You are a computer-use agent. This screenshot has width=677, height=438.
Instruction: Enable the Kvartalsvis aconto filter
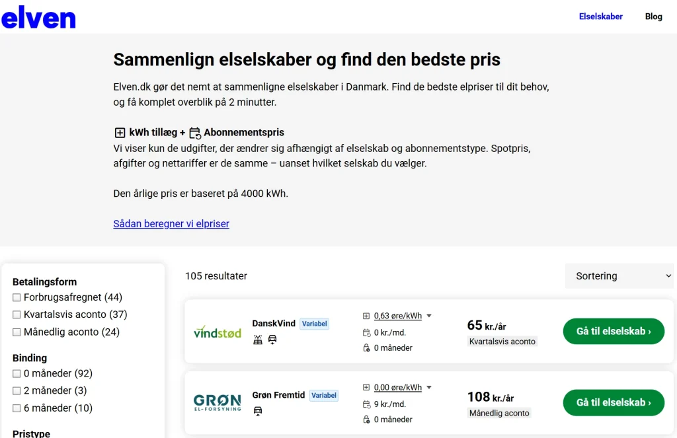[x=17, y=315]
